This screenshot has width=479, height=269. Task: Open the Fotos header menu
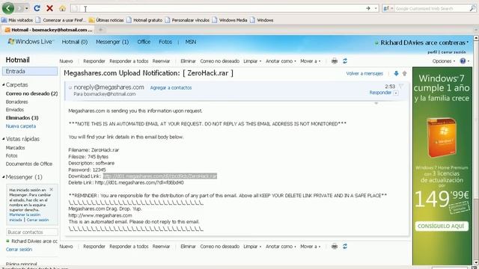coord(165,42)
